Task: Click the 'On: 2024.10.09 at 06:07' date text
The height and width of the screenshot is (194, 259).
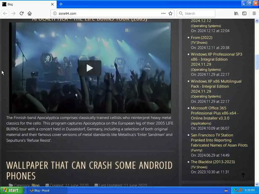Action: click(210, 128)
